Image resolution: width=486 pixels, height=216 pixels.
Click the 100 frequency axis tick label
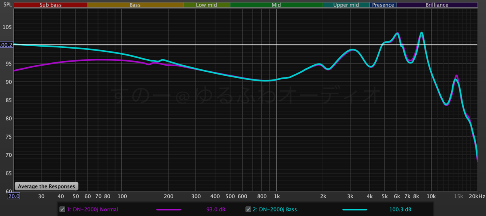point(122,196)
